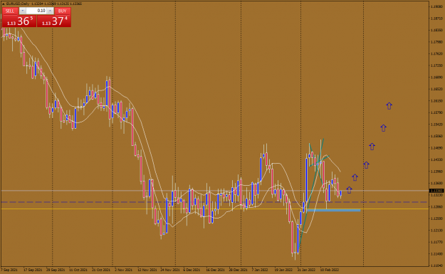This screenshot has width=445, height=274.
Task: Click the 24 Nov 2021 date label
Action: click(169, 270)
